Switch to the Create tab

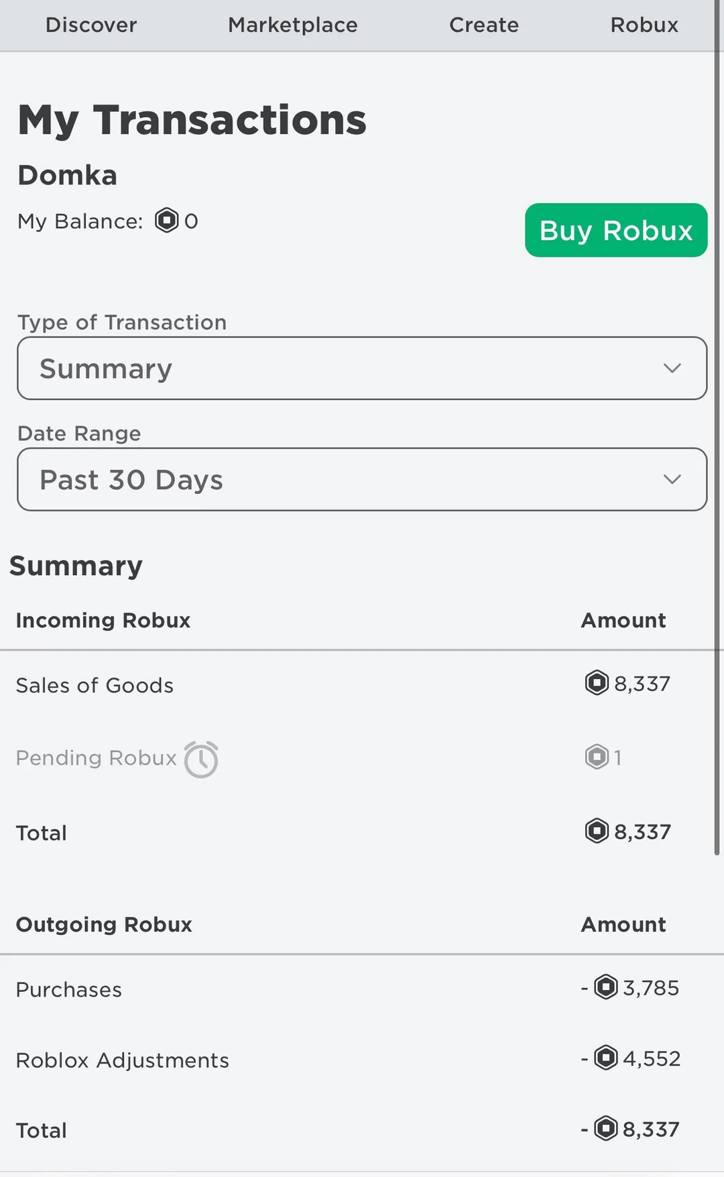pyautogui.click(x=483, y=25)
